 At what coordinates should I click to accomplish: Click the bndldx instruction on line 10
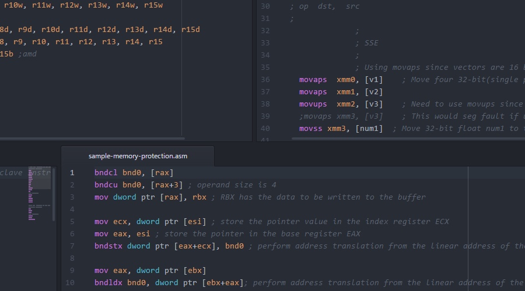(x=108, y=283)
